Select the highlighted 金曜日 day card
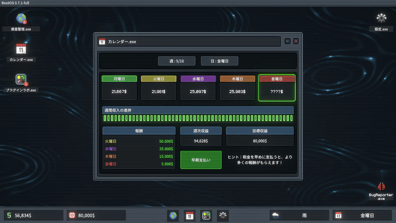Viewport: 396px width, 223px height. tap(276, 88)
